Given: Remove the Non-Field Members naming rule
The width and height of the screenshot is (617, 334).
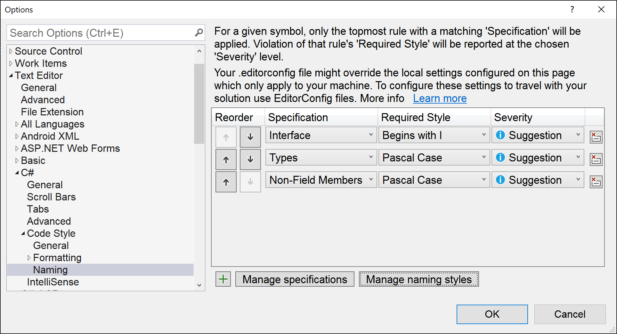Looking at the screenshot, I should [596, 182].
